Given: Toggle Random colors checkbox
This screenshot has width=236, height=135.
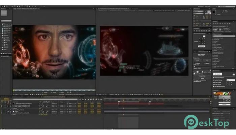Looking at the screenshot, I should coord(202,72).
